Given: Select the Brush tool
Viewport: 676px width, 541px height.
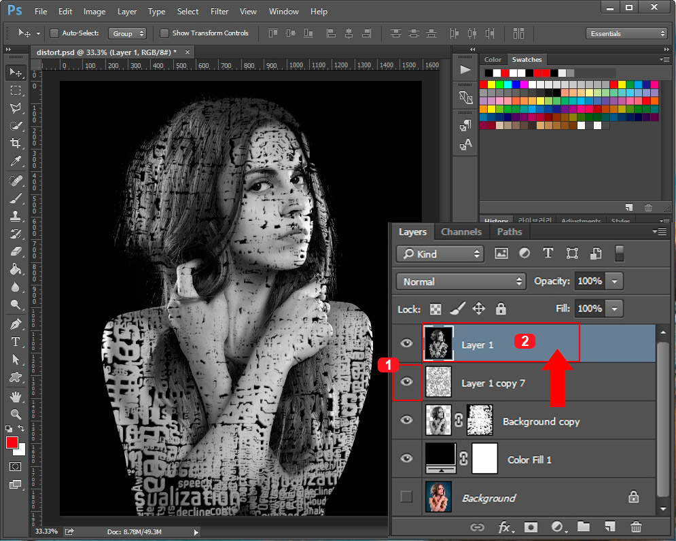Looking at the screenshot, I should 16,198.
